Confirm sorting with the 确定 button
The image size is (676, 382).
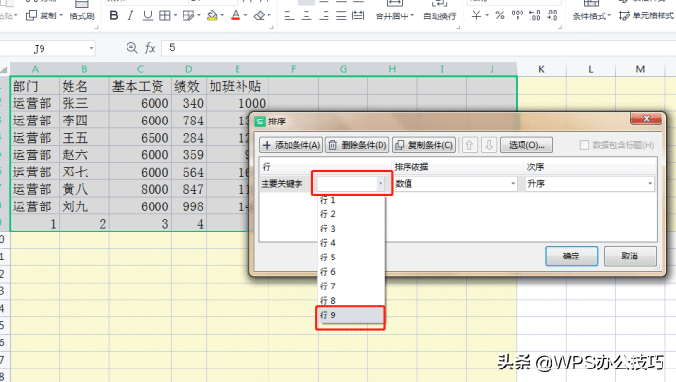572,257
